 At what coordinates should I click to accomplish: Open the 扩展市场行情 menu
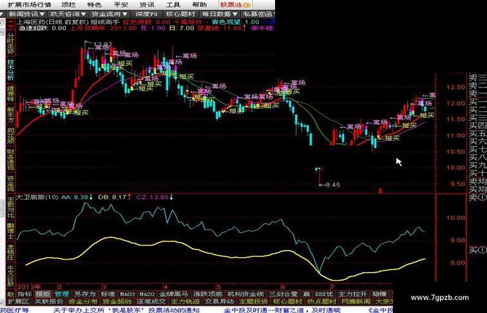[x=29, y=4]
